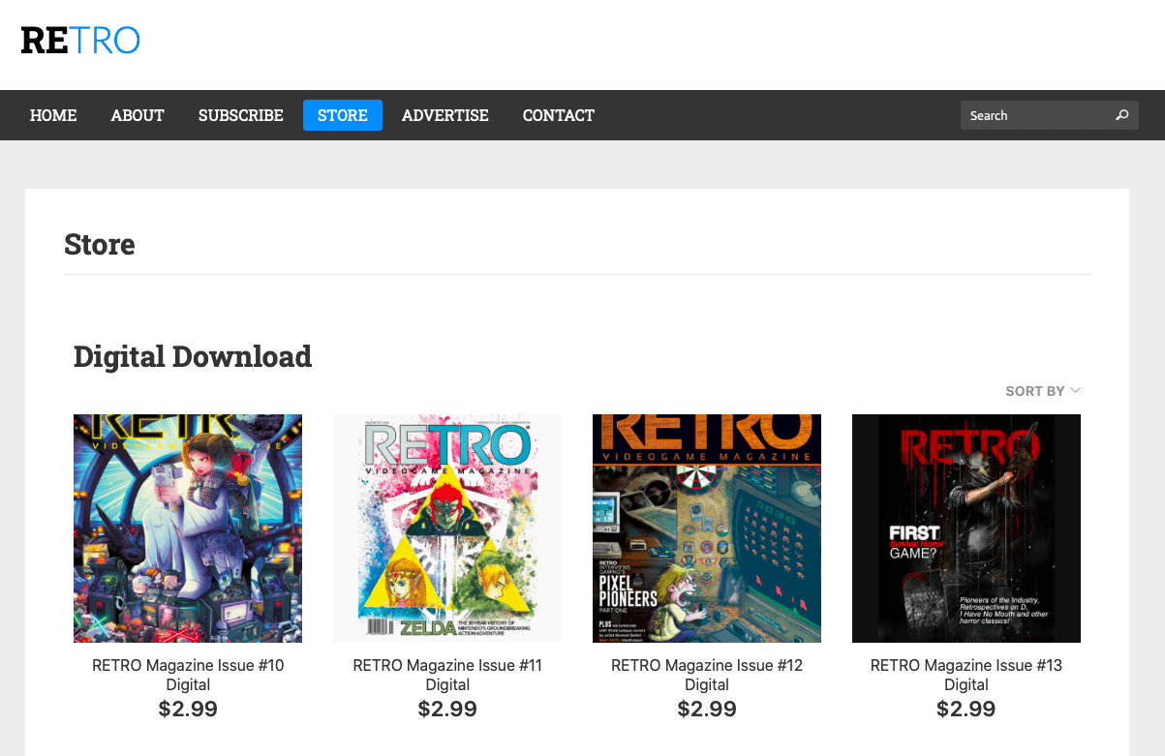Image resolution: width=1165 pixels, height=756 pixels.
Task: Click the RETRO site logo
Action: tap(80, 41)
